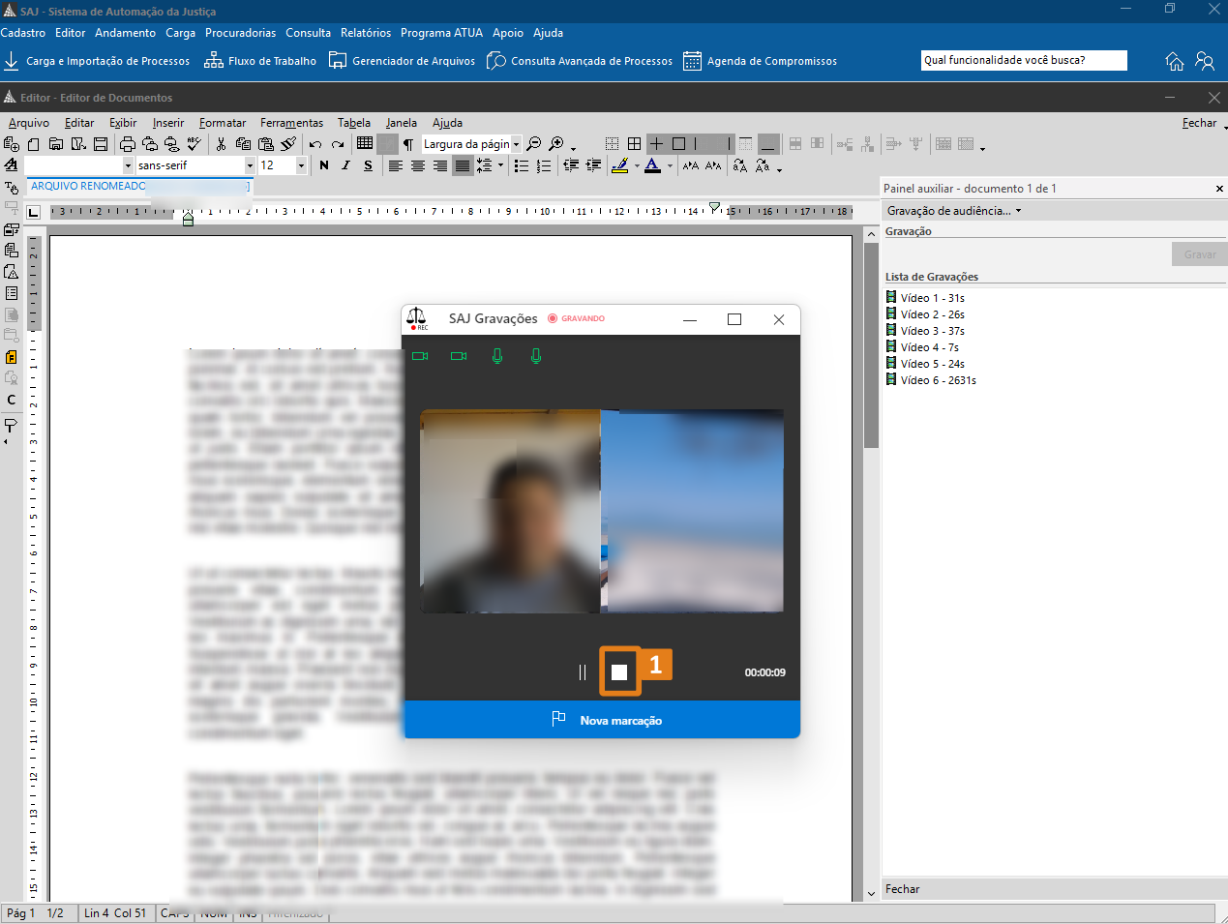Image resolution: width=1228 pixels, height=924 pixels.
Task: Open the font color dropdown arrow
Action: tap(670, 166)
